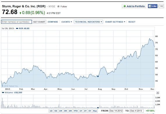Screen dimensions: 166x114
Task: Click the Add to Portfolio button label
Action: pos(136,6)
